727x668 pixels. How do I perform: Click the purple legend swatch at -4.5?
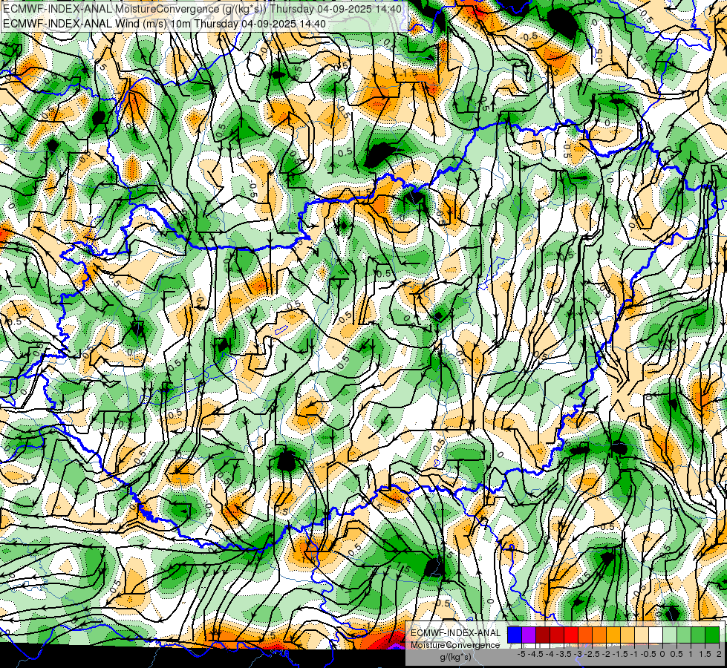529,635
